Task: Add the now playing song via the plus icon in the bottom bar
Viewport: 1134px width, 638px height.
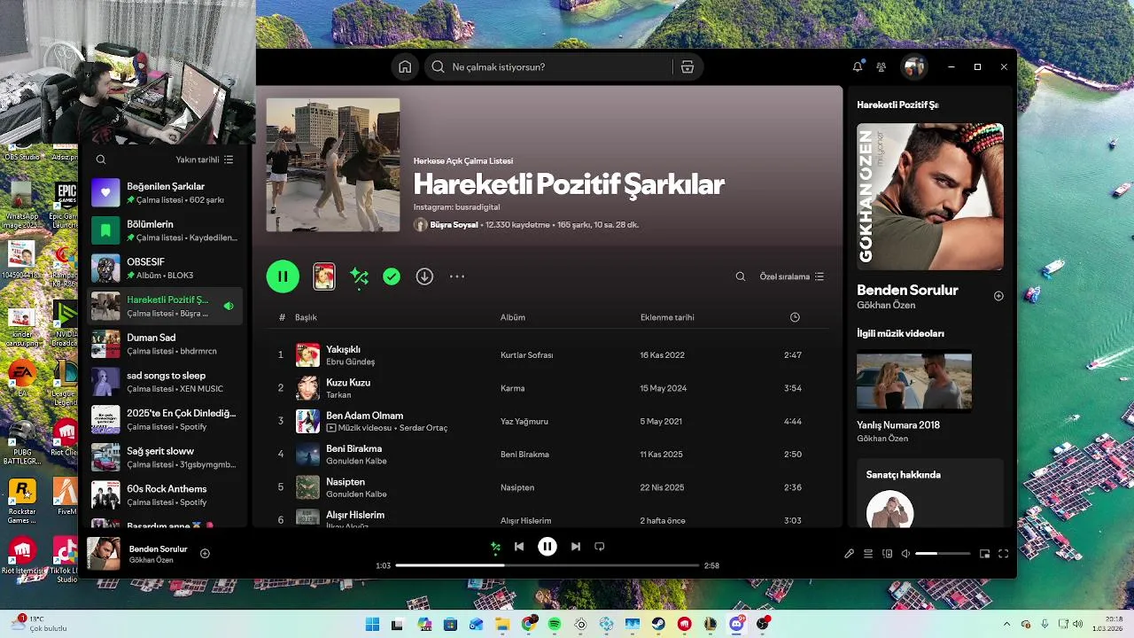Action: [205, 554]
